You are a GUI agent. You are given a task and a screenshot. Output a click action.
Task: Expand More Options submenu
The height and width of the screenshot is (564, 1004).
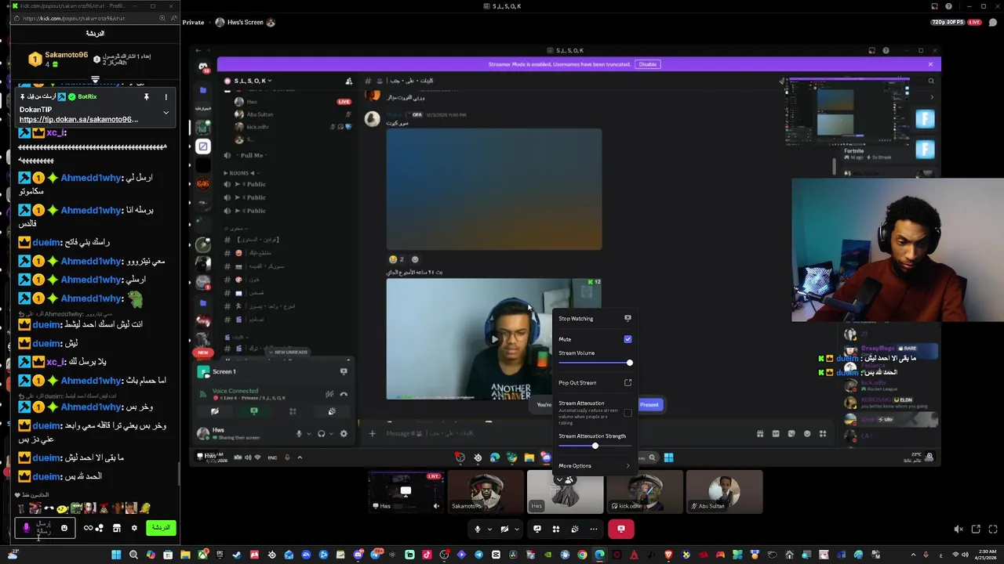(595, 466)
